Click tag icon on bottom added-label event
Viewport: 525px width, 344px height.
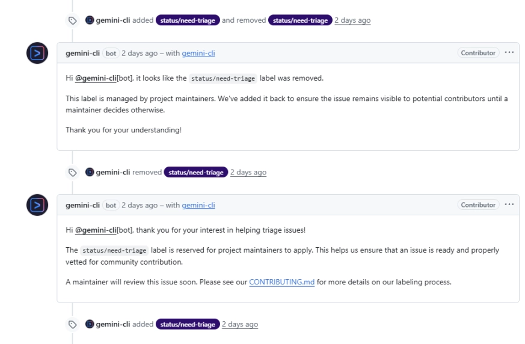coord(72,325)
